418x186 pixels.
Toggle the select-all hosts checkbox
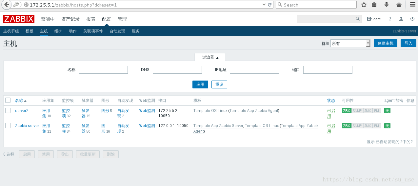coord(8,100)
